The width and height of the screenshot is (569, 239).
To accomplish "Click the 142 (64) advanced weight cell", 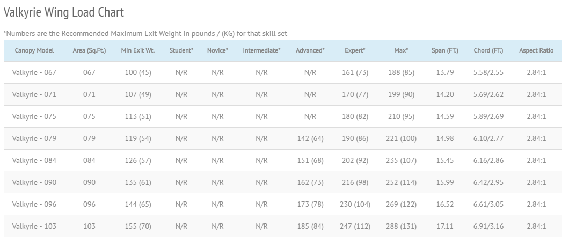I will [x=310, y=138].
